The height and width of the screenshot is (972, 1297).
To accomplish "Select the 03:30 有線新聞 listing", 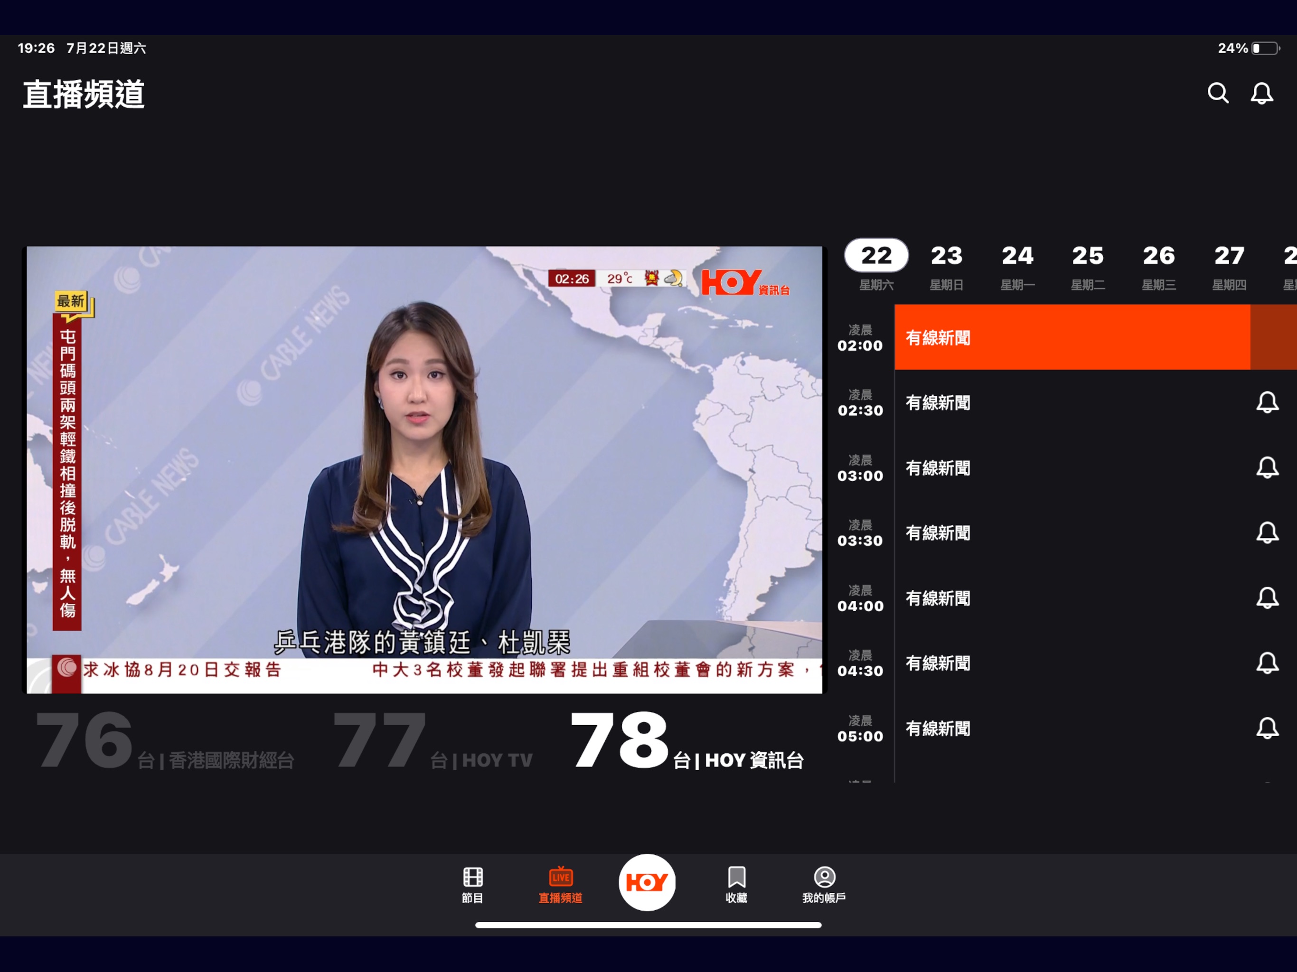I will click(x=1095, y=533).
